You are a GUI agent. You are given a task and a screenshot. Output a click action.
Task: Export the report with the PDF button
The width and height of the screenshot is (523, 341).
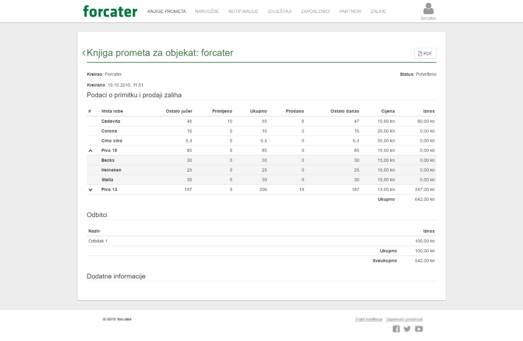[425, 54]
